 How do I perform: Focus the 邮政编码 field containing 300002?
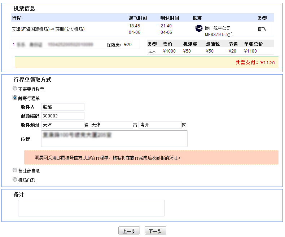[62, 116]
